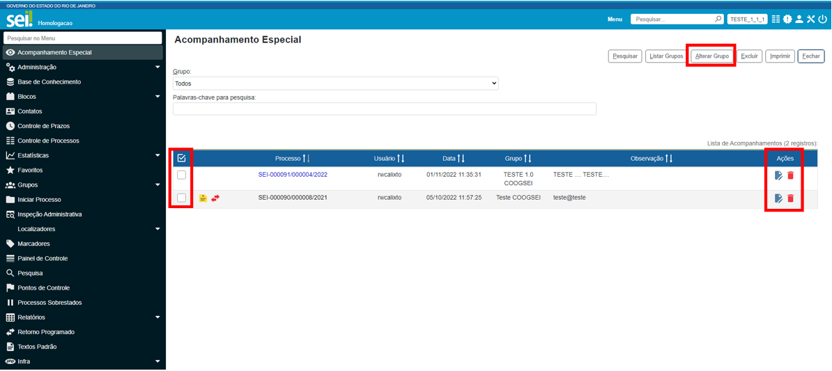Expand the Relatórios sidebar menu
Image resolution: width=832 pixels, height=371 pixels.
pos(84,317)
